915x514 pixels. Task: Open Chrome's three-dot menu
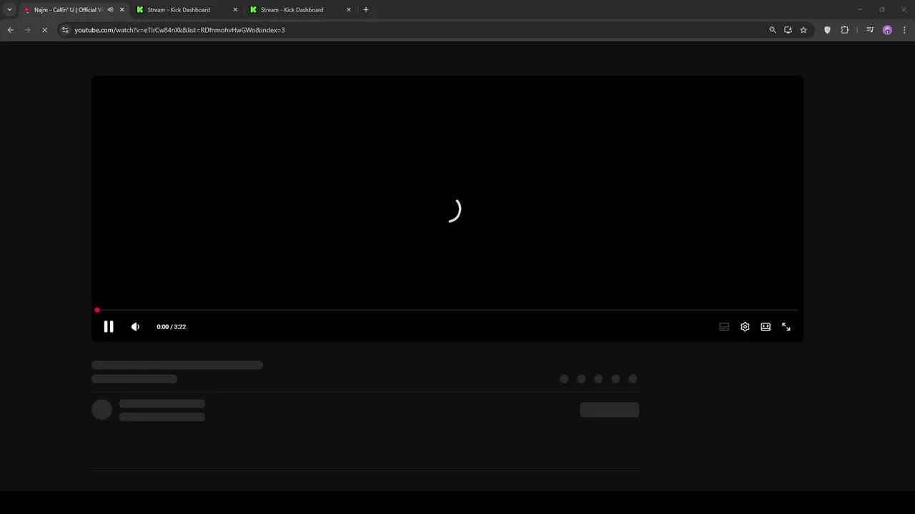coord(904,30)
